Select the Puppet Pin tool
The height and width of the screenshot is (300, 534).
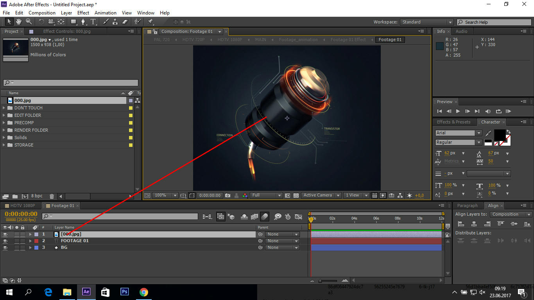(150, 22)
